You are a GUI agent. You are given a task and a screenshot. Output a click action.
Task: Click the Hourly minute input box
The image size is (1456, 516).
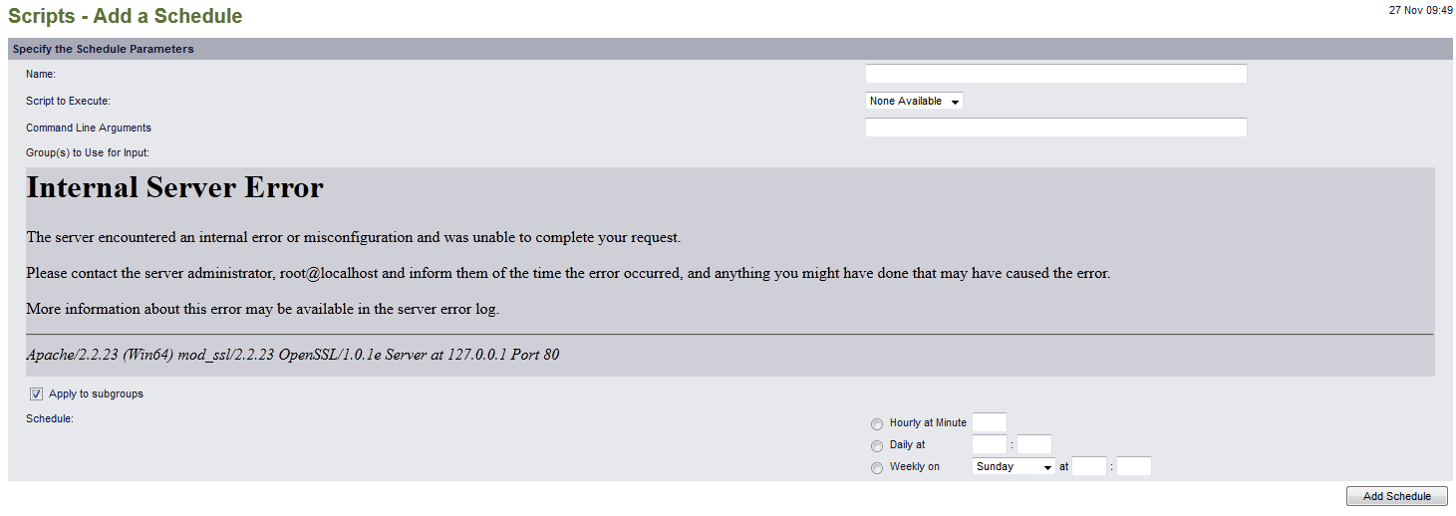[x=989, y=422]
